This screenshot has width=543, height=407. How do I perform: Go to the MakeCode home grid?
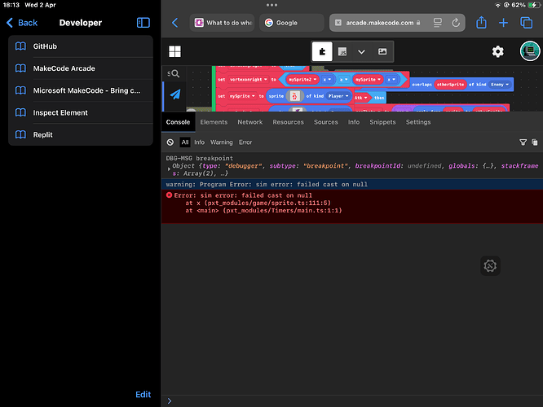pyautogui.click(x=174, y=51)
